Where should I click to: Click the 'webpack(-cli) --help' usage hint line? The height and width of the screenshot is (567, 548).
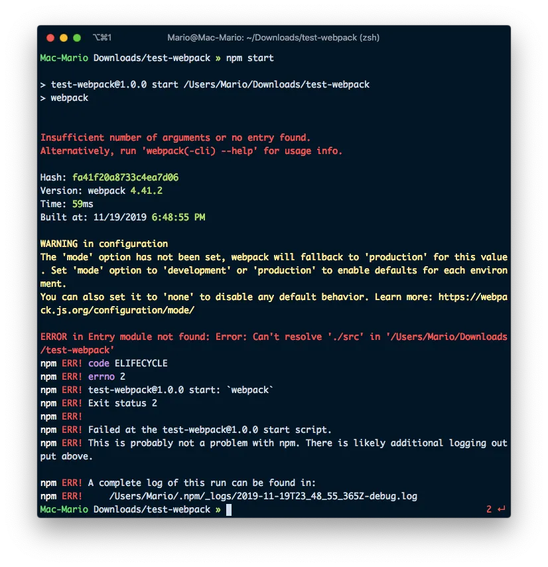[x=191, y=151]
